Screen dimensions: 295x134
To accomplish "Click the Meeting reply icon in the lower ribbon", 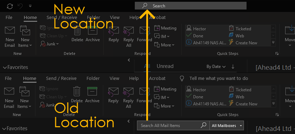I will (157, 89).
